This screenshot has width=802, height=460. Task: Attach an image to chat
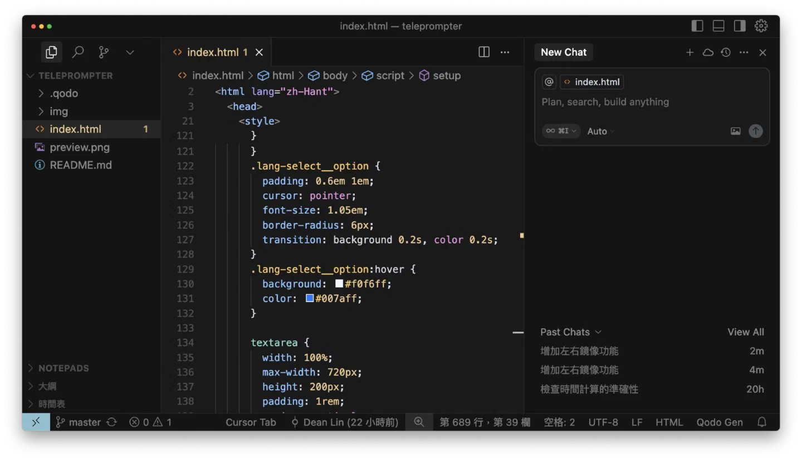[x=736, y=131]
